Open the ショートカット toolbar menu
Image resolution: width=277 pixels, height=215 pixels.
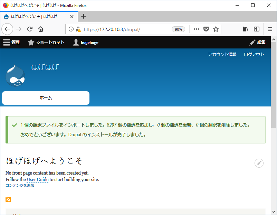(46, 43)
